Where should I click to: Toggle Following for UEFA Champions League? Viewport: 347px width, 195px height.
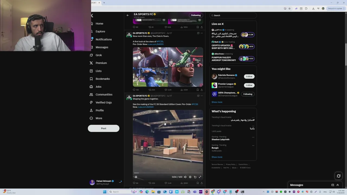[x=248, y=94]
